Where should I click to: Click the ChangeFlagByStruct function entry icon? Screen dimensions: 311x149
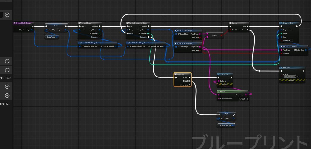(15, 23)
